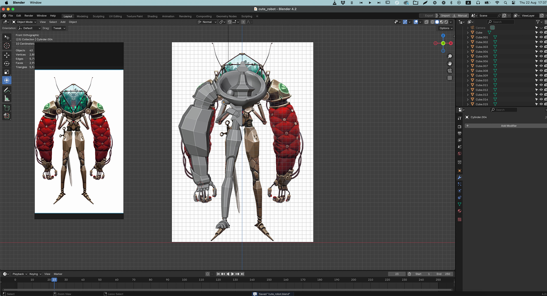Activate the Rotate tool
The image size is (547, 296).
(x=7, y=64)
